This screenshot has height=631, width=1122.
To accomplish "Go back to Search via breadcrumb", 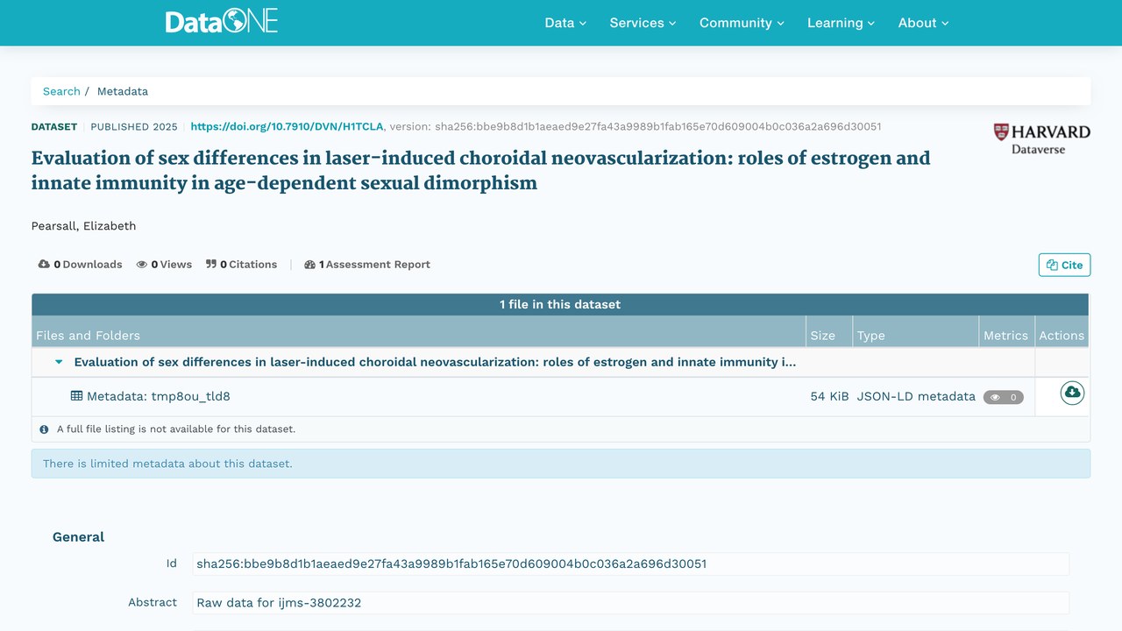I will point(61,91).
